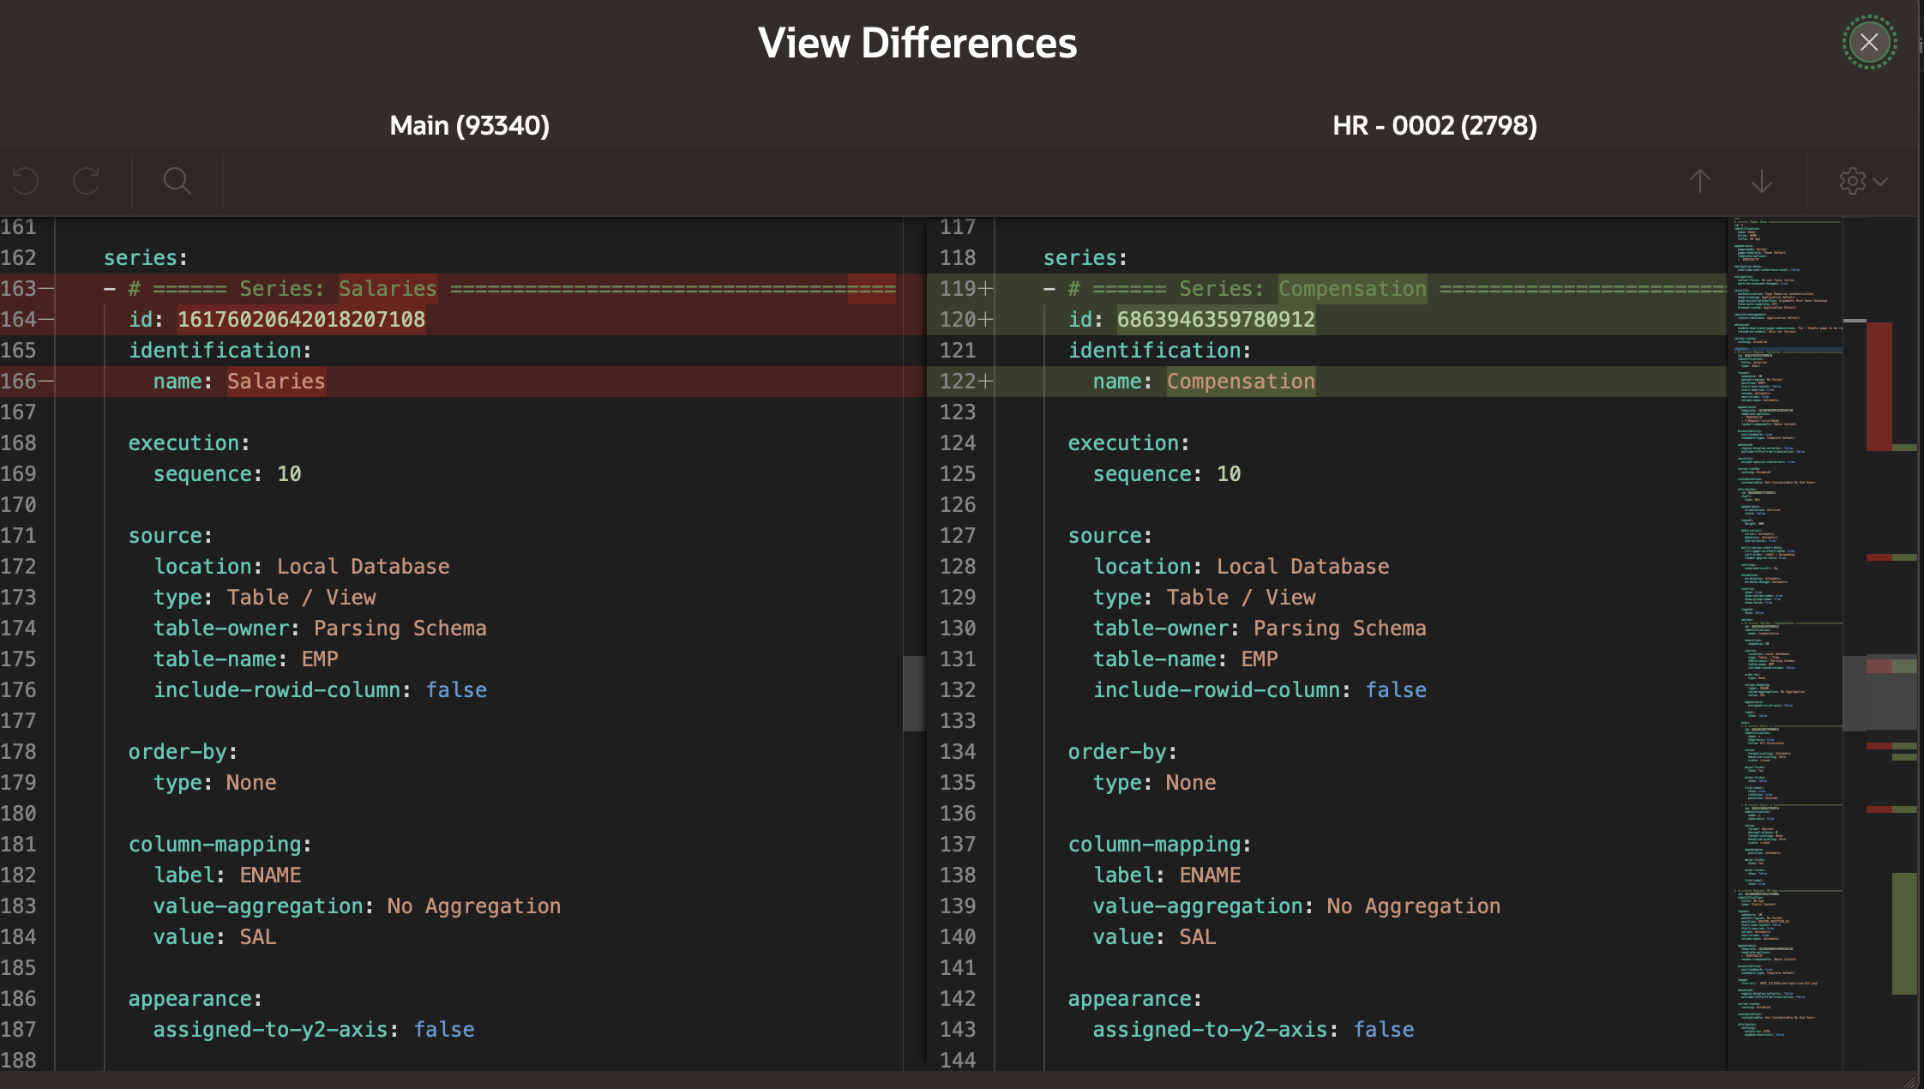Open the search magnifier tool
This screenshot has height=1089, width=1924.
(x=177, y=181)
